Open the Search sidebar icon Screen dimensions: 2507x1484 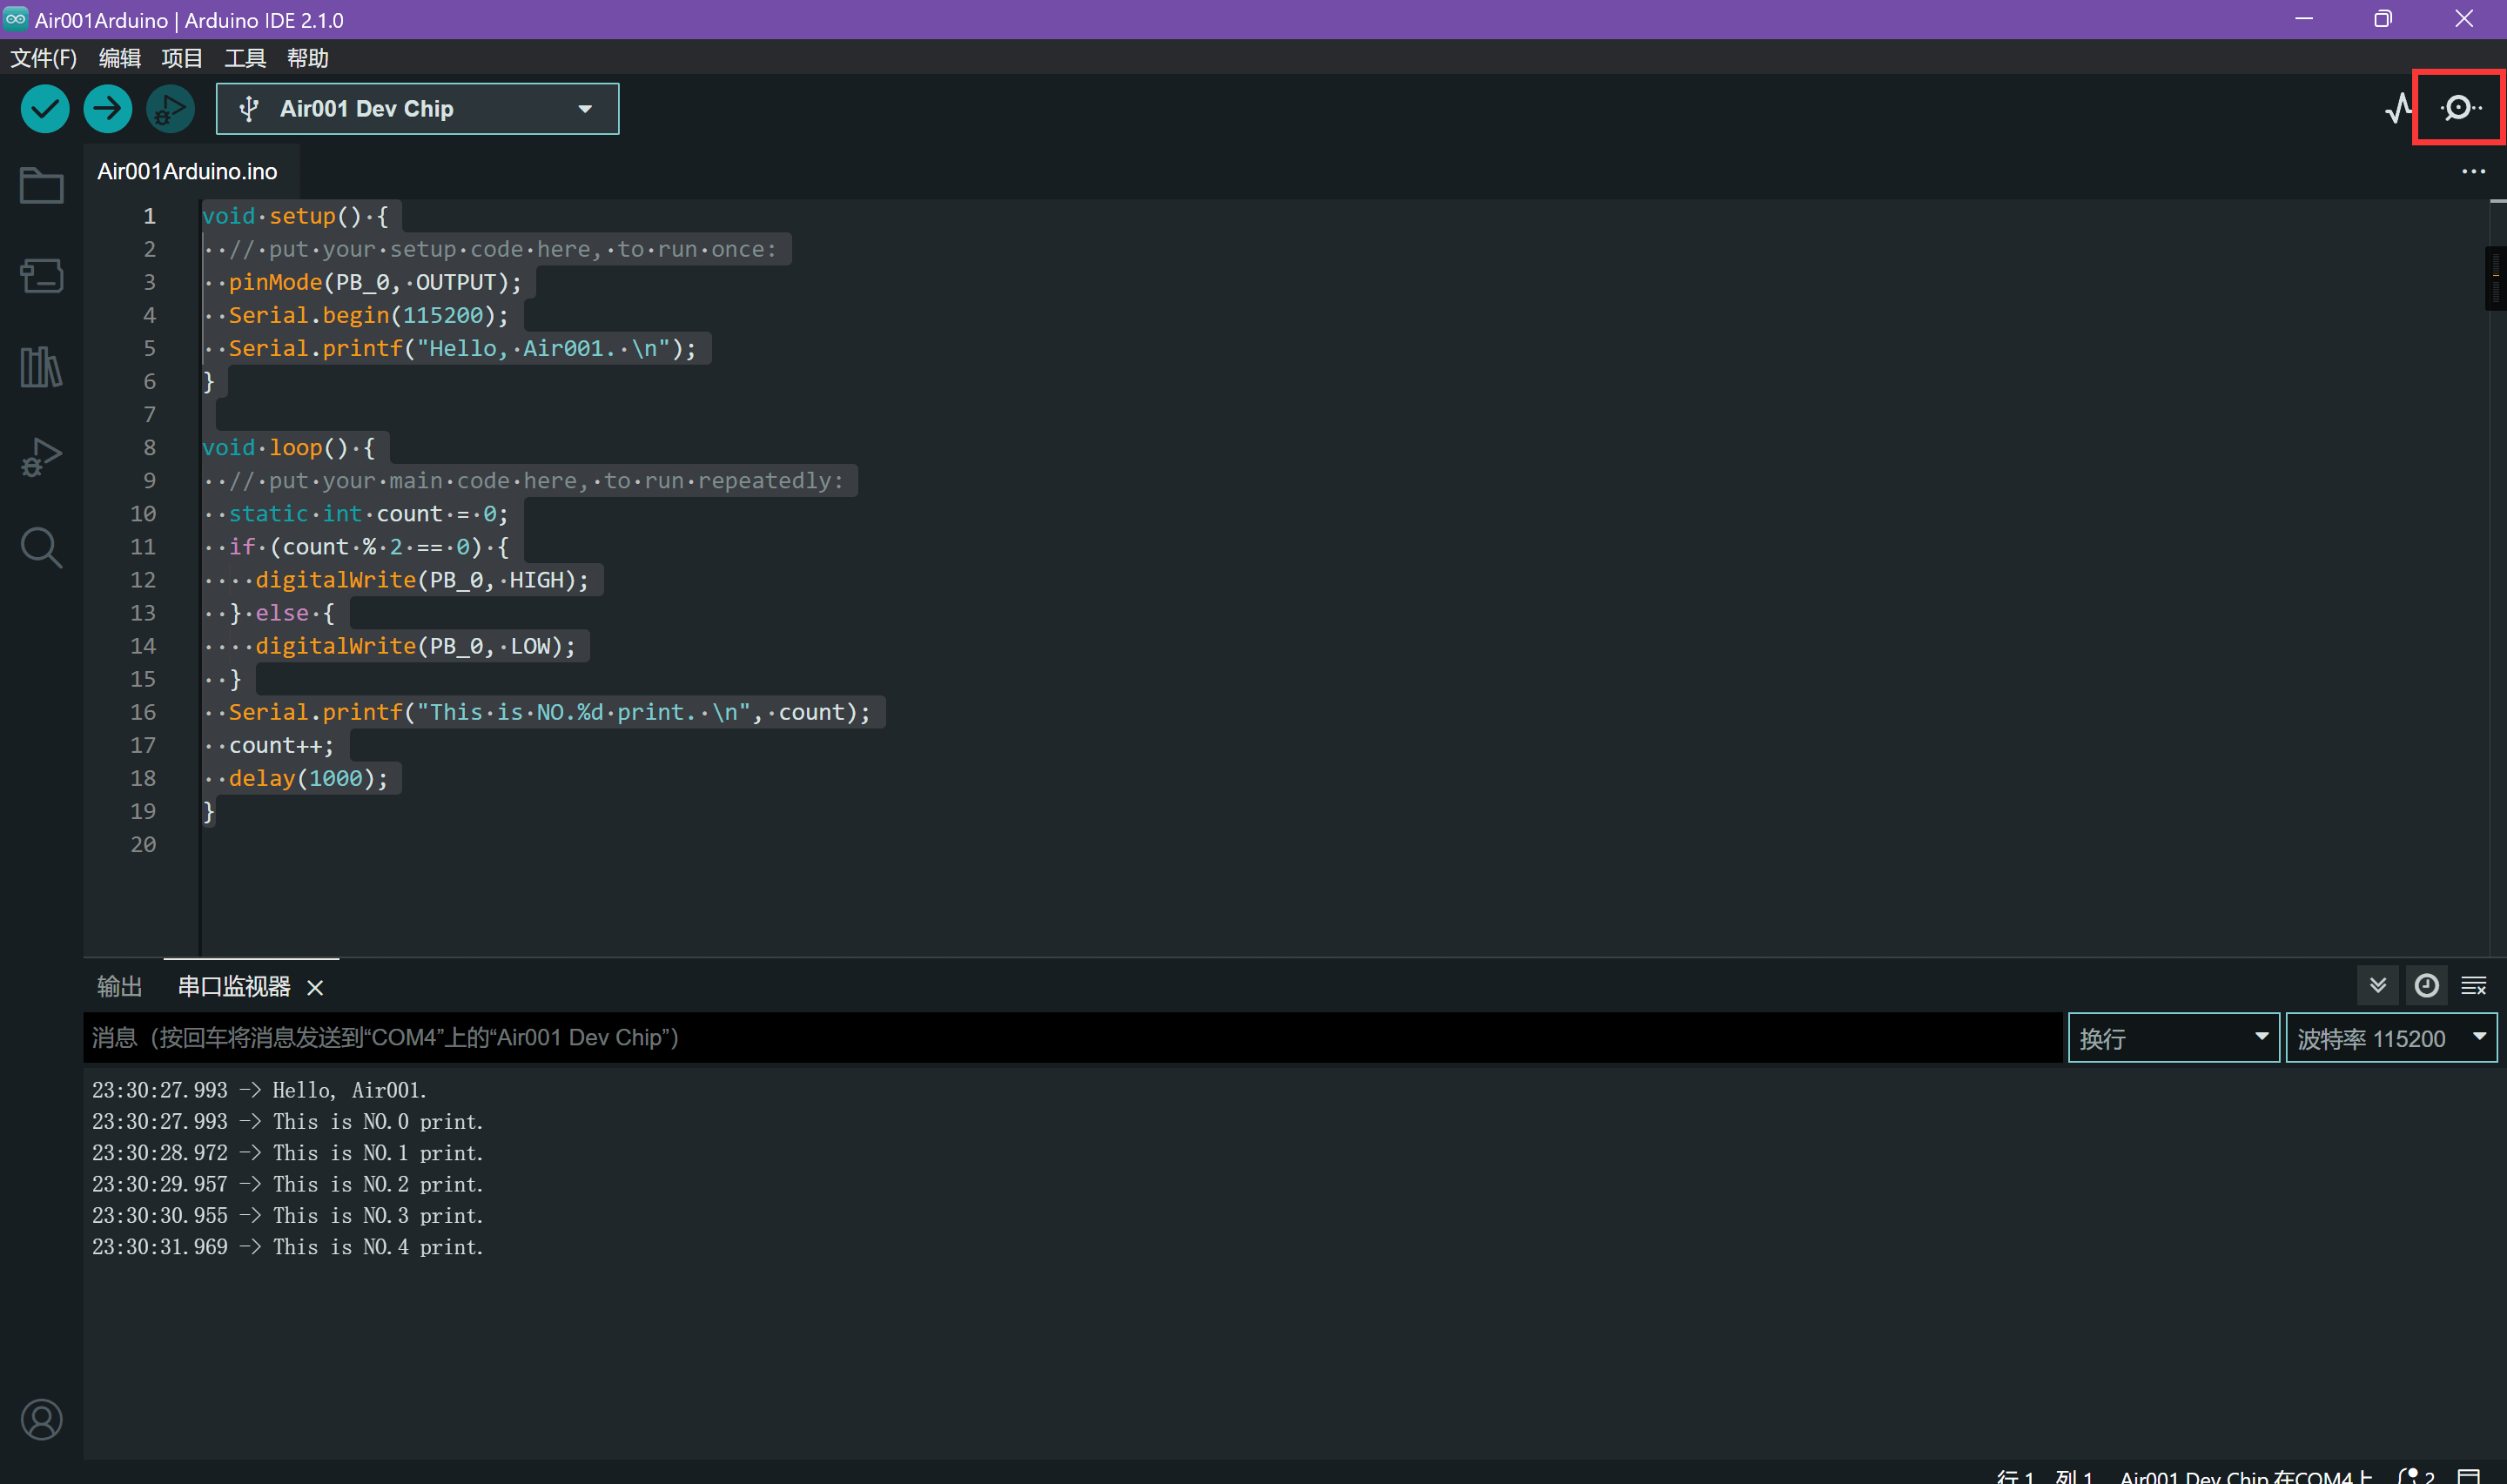point(41,548)
